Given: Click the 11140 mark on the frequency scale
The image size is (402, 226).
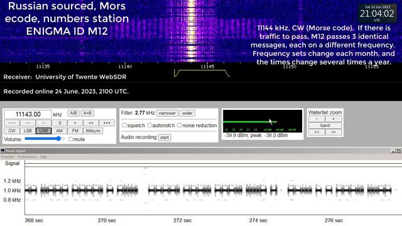Looking at the screenshot, I should coord(125,67).
